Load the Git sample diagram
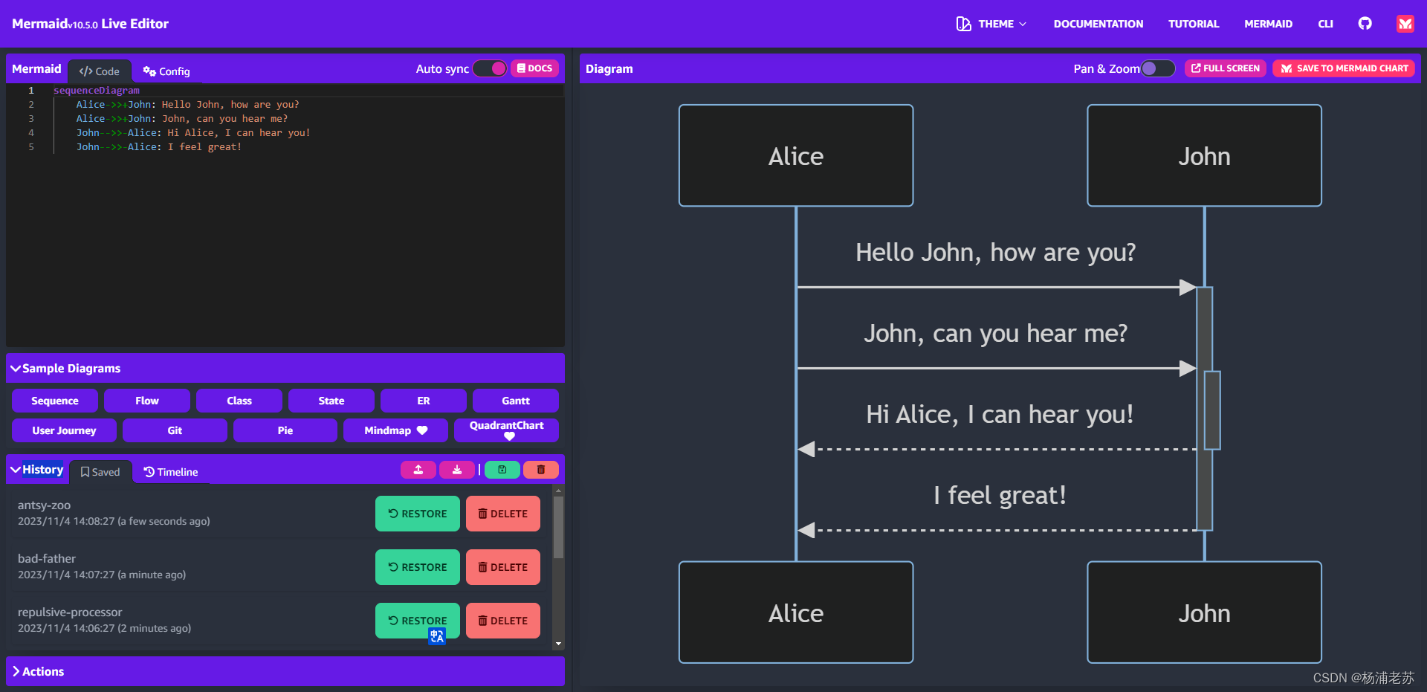 175,430
